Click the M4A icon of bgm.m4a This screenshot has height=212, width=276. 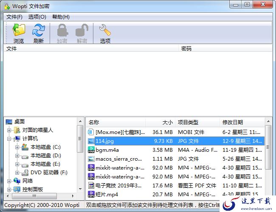(91, 150)
